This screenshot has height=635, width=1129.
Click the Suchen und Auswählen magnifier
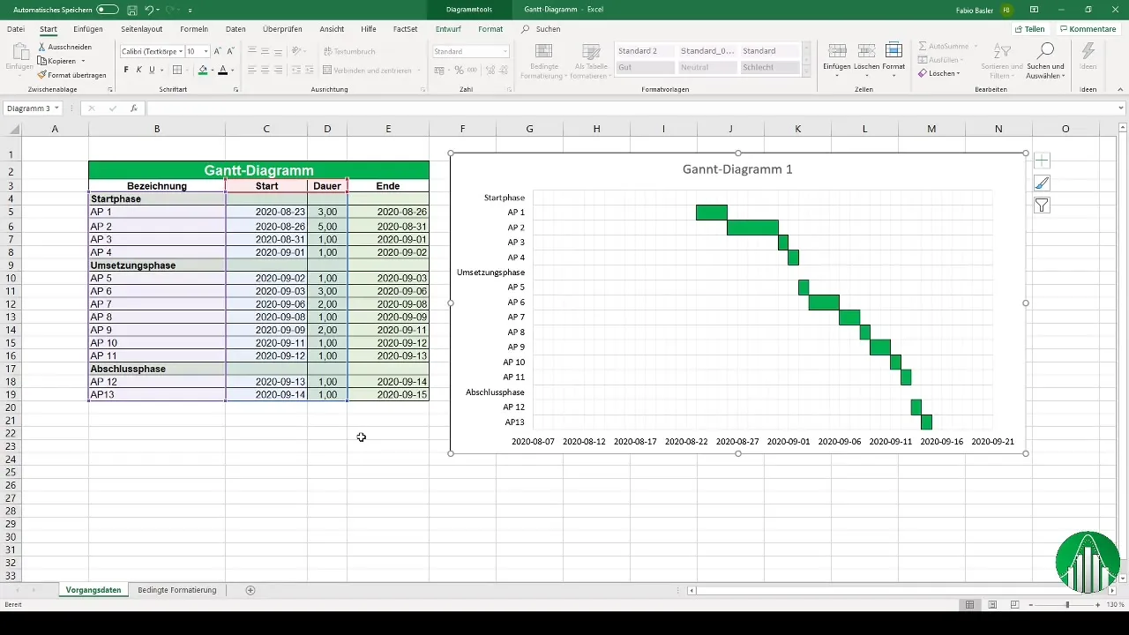(x=1045, y=60)
